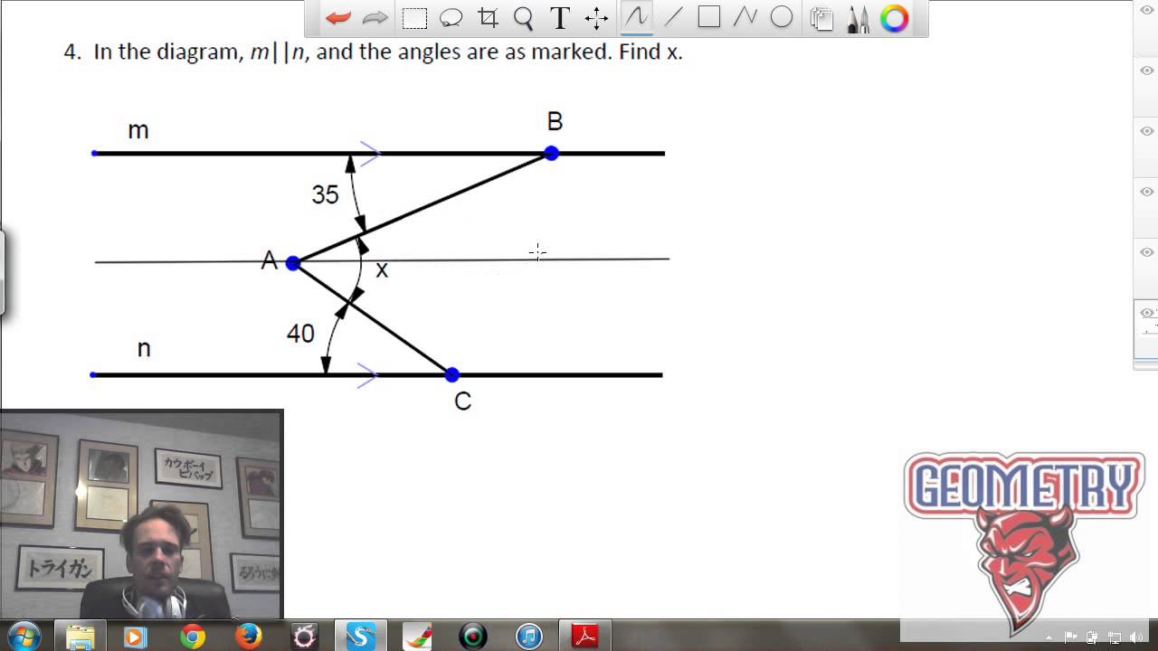Image resolution: width=1158 pixels, height=651 pixels.
Task: Click the blue point C on line n
Action: pyautogui.click(x=452, y=374)
